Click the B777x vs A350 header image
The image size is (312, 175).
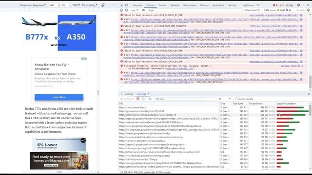tap(59, 33)
